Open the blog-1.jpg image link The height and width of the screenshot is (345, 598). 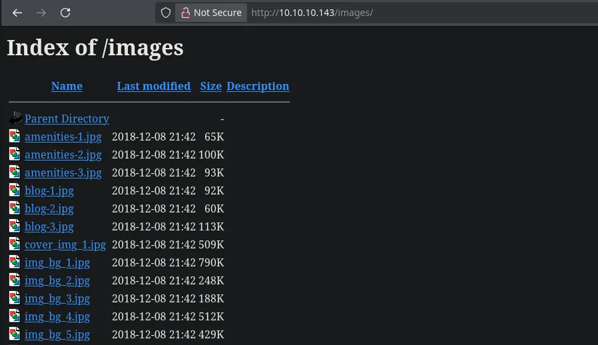(49, 190)
